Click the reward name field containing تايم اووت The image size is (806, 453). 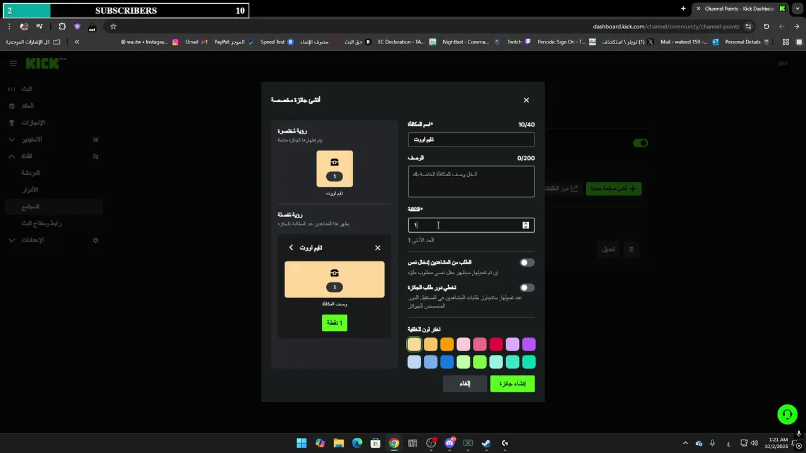point(471,140)
